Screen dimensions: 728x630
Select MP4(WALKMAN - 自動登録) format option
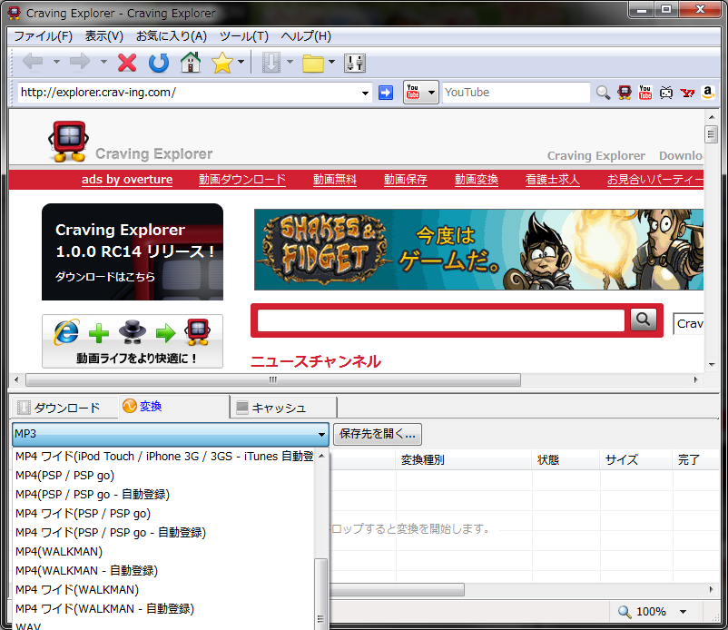163,571
